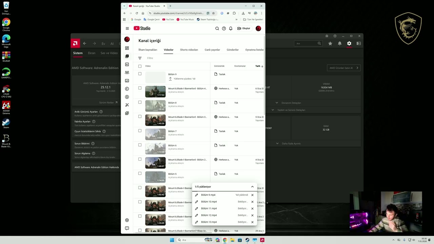Screen dimensions: 434x244
Task: Tick the checkbox for the Bölüm 9 row
Action: coord(140,74)
